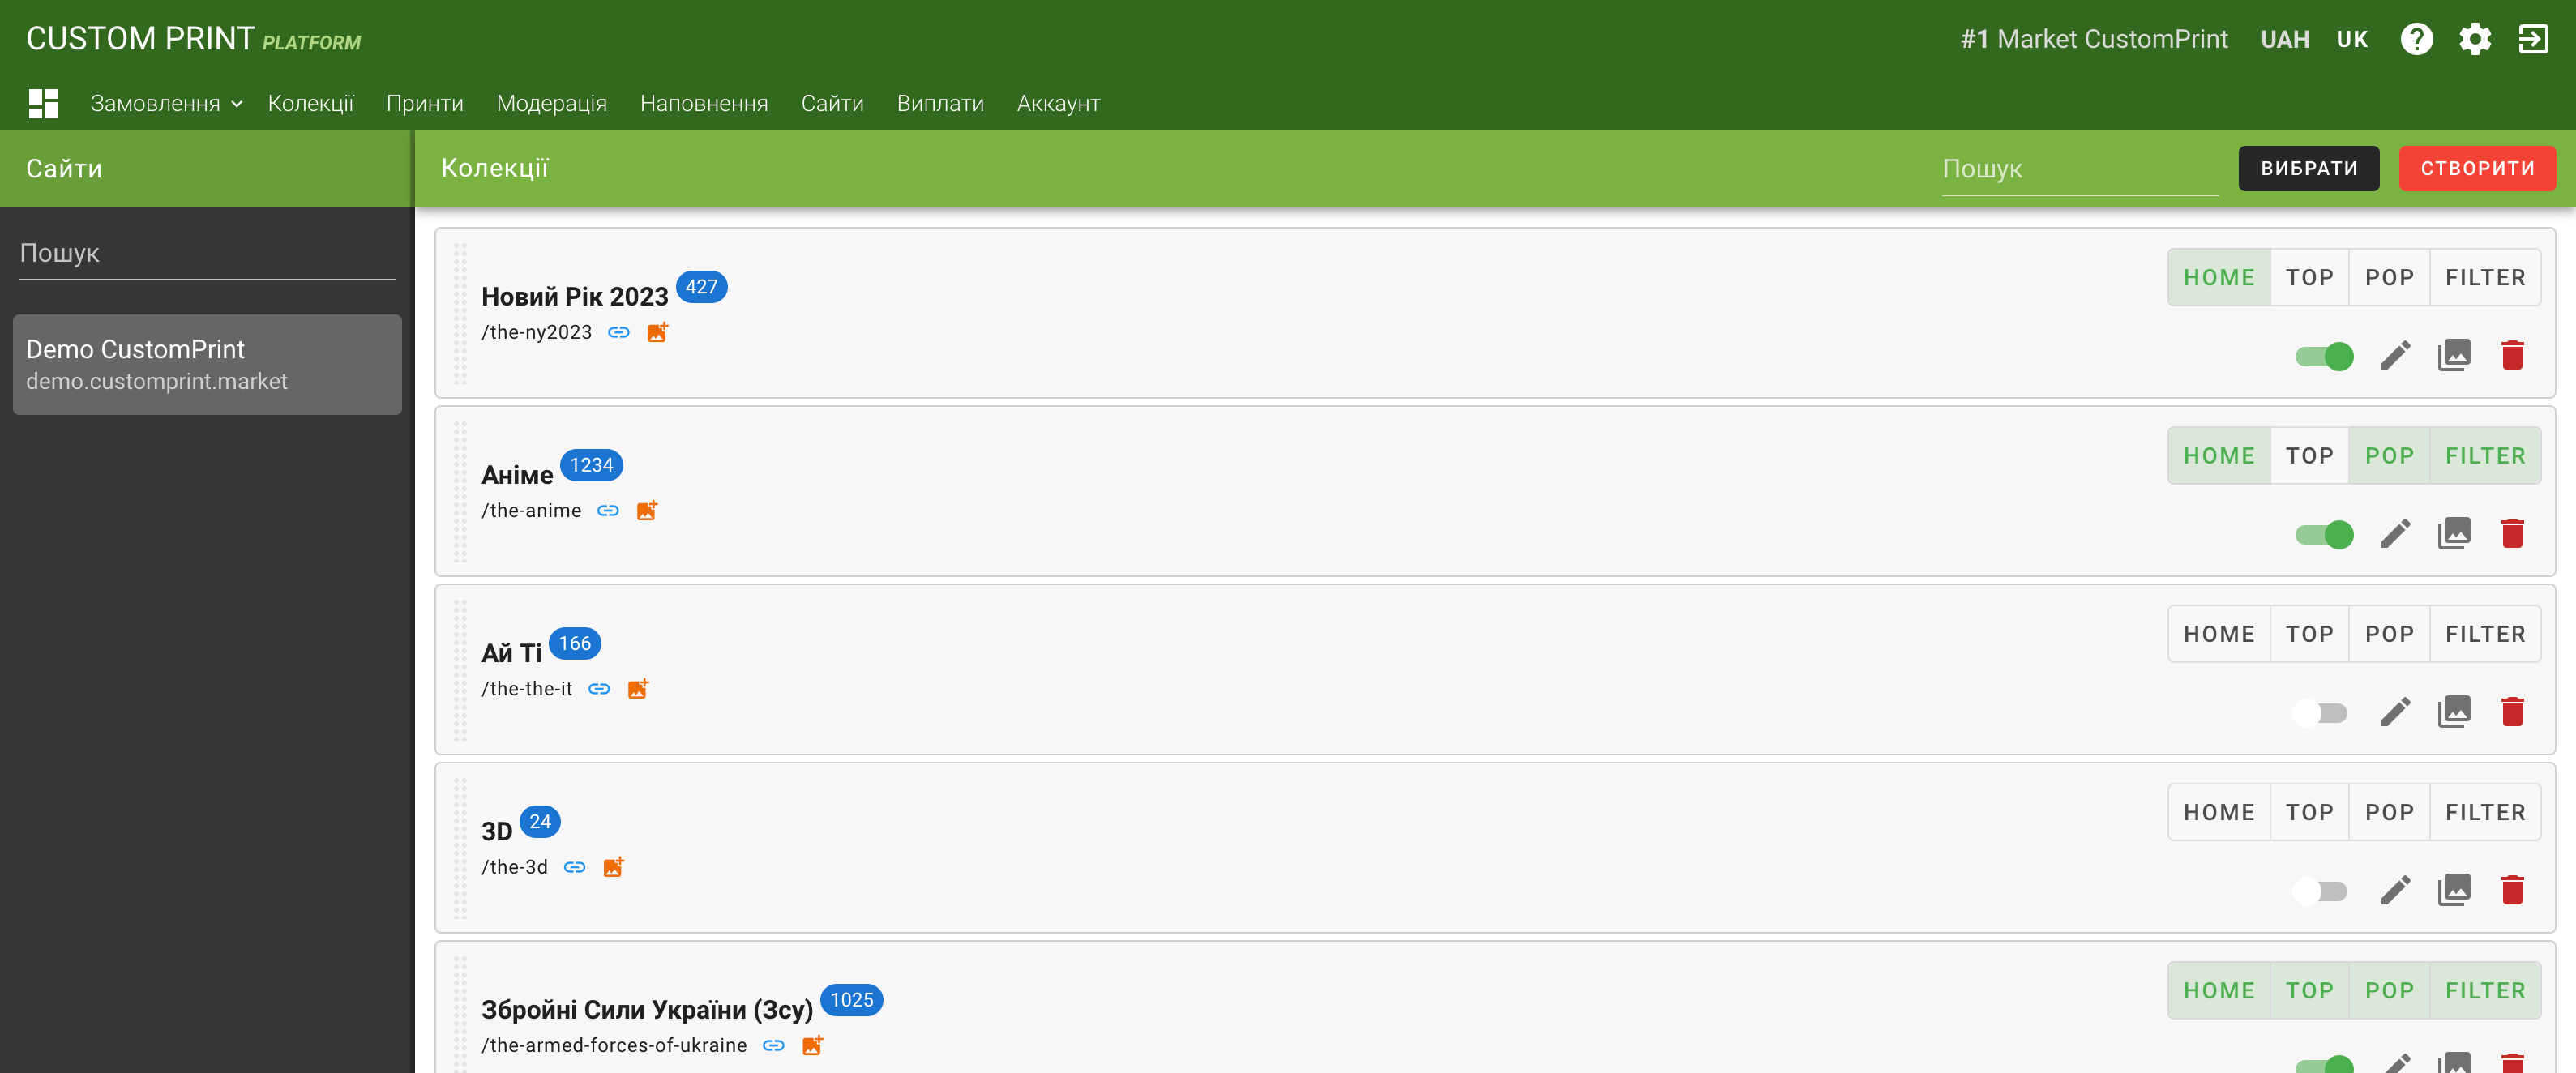Edit 3D collection pencil
Screen dimensions: 2576x1073
click(x=2395, y=890)
